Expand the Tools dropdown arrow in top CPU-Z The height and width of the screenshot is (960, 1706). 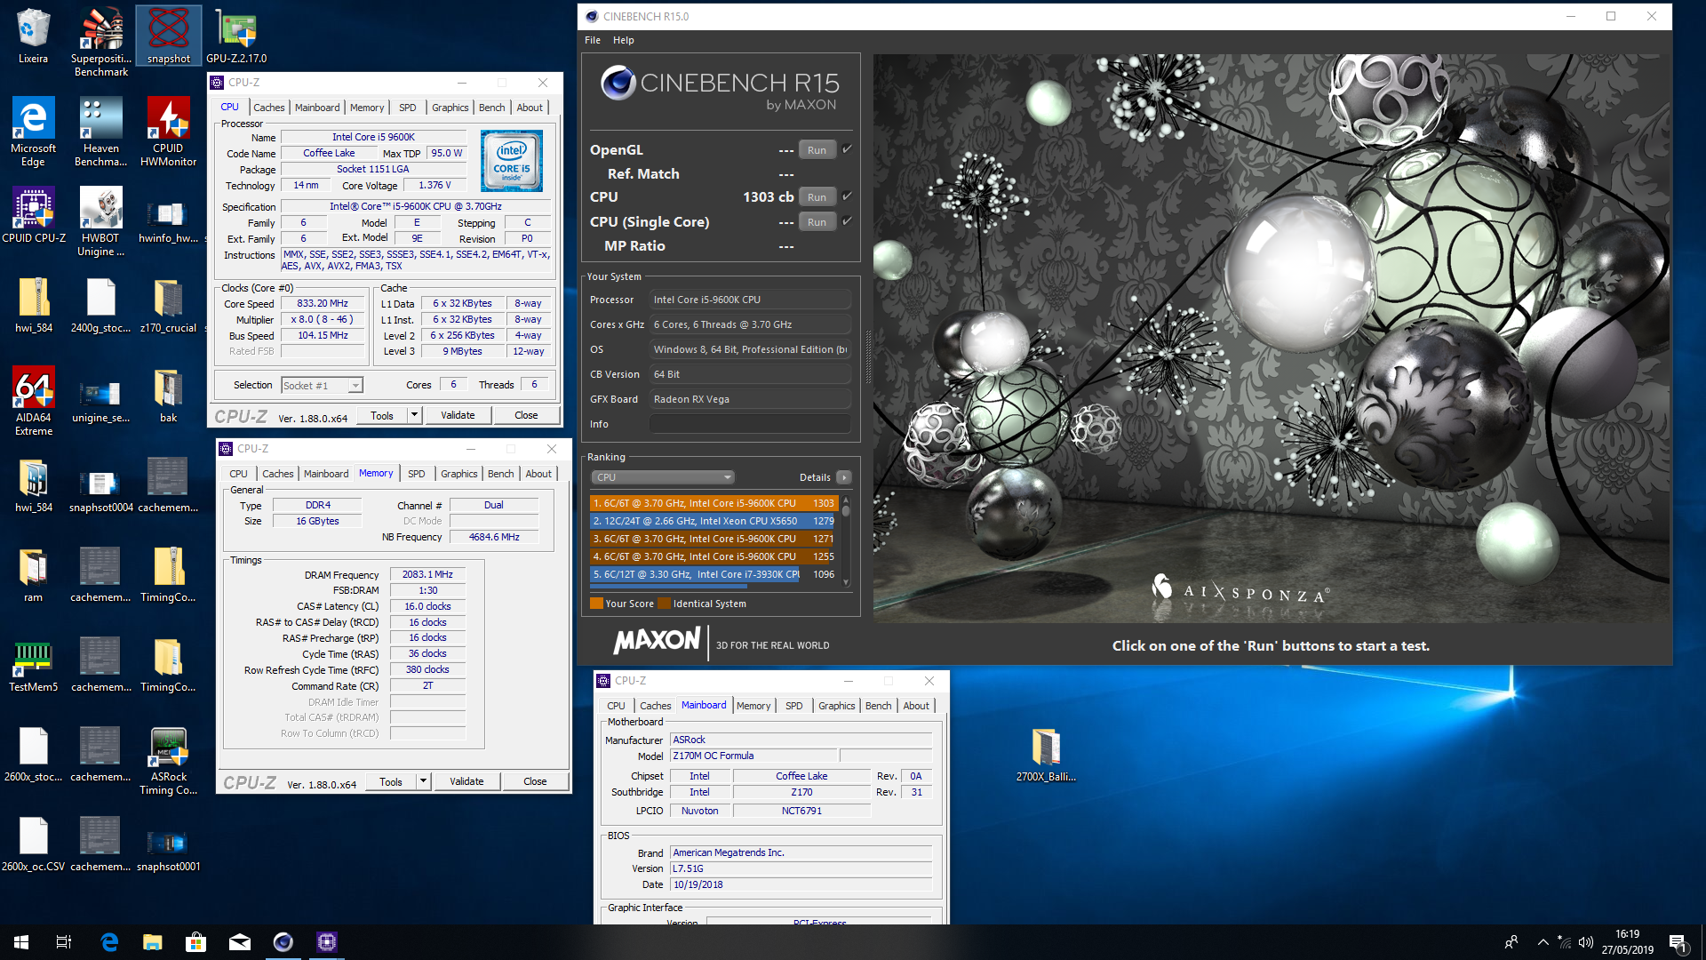(414, 415)
